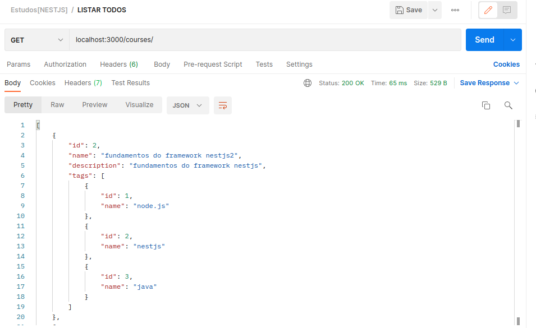The width and height of the screenshot is (536, 328).
Task: Toggle response text wrapping next to JSON dropdown
Action: point(222,105)
